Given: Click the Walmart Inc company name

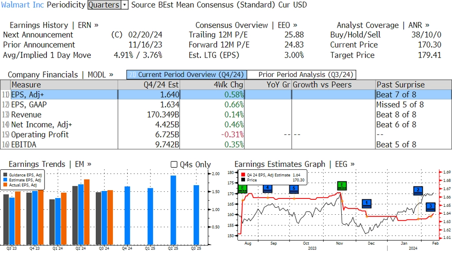Looking at the screenshot, I should [23, 5].
